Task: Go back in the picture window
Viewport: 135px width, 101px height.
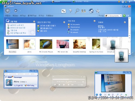Action: pyautogui.click(x=8, y=11)
